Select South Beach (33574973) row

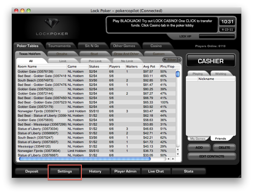pos(96,80)
